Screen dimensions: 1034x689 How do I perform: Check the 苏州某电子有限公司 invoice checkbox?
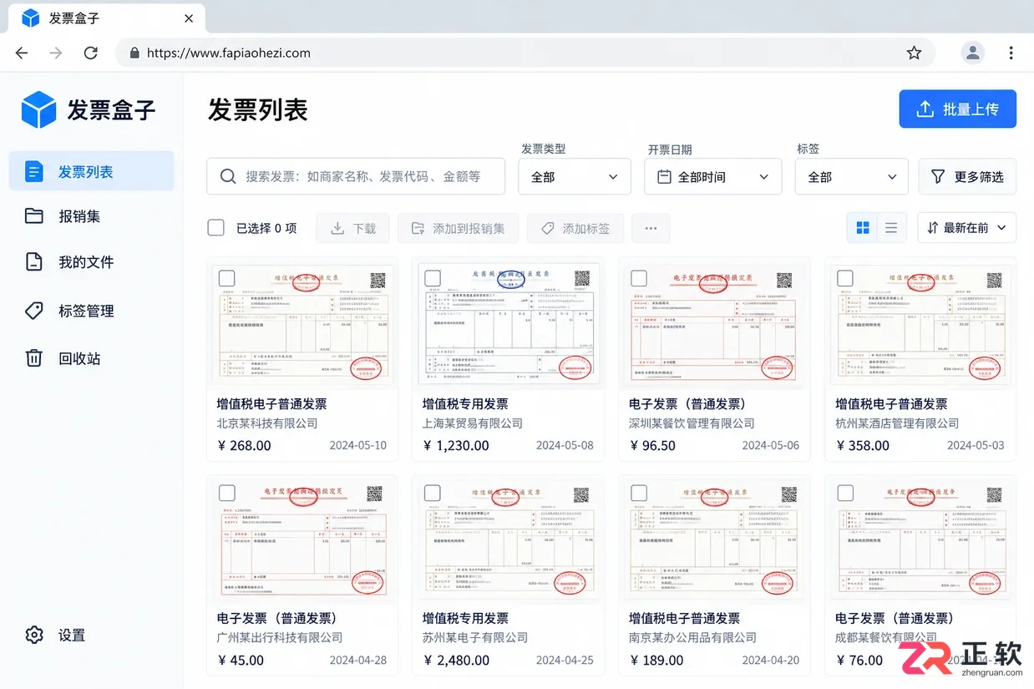coord(433,493)
